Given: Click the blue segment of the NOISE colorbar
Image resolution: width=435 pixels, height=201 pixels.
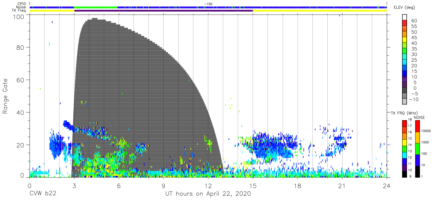Looking at the screenshot, I should click(417, 160).
